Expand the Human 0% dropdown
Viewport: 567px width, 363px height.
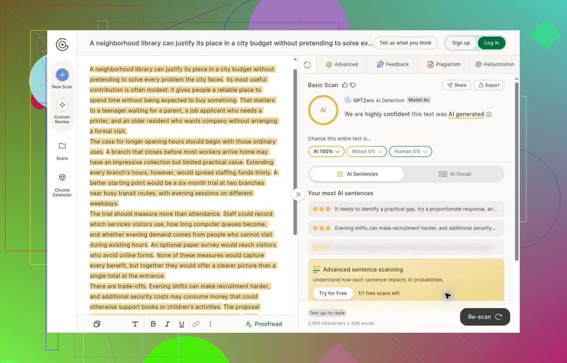click(410, 152)
